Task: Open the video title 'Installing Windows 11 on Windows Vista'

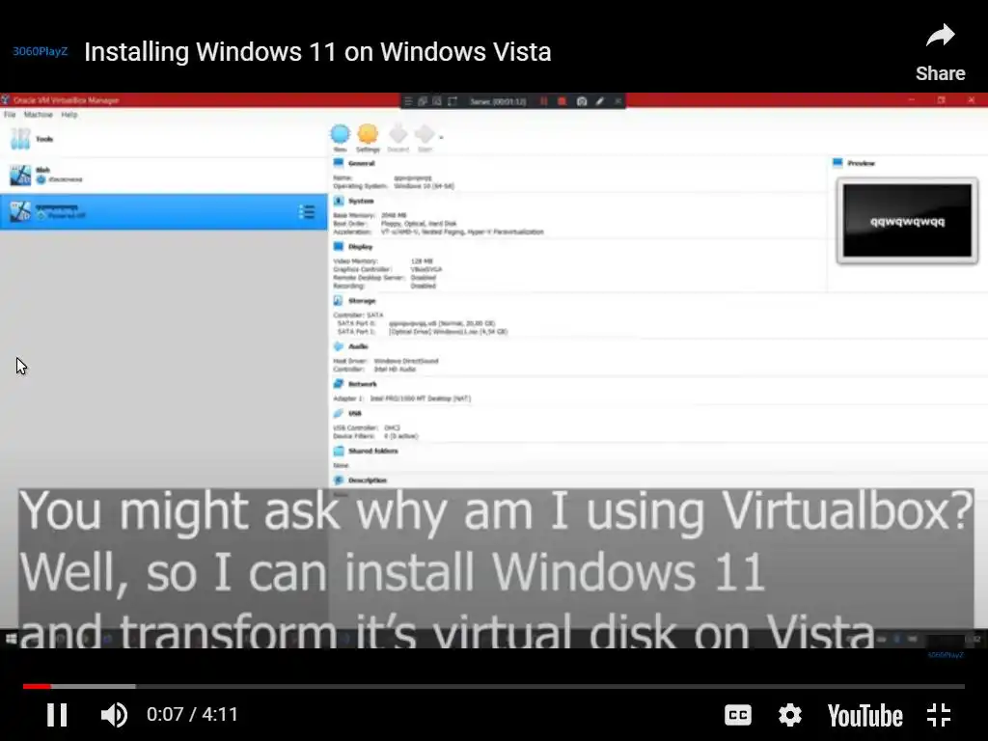Action: [317, 52]
